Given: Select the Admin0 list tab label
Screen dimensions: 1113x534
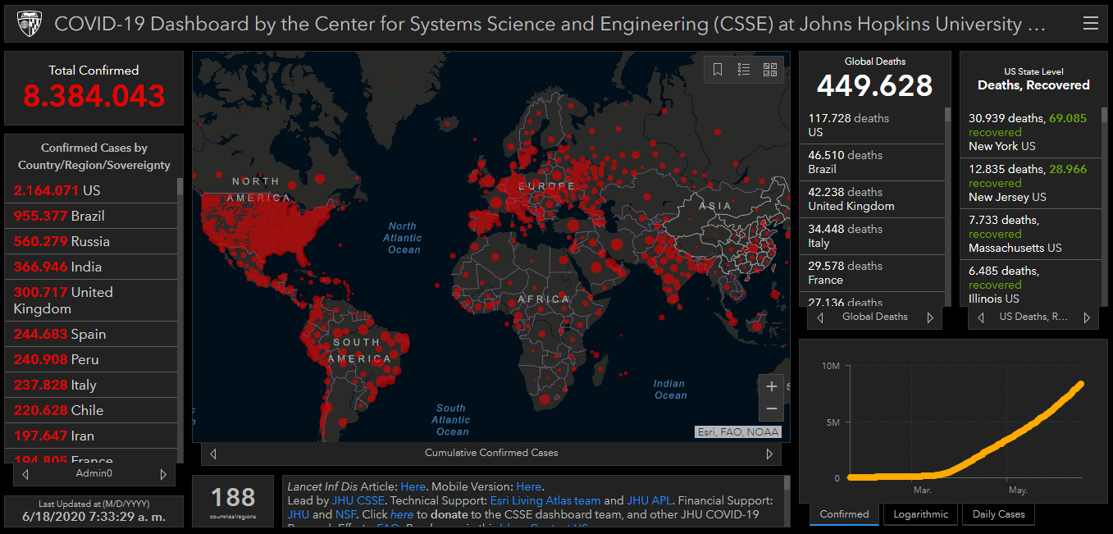Looking at the screenshot, I should [94, 473].
